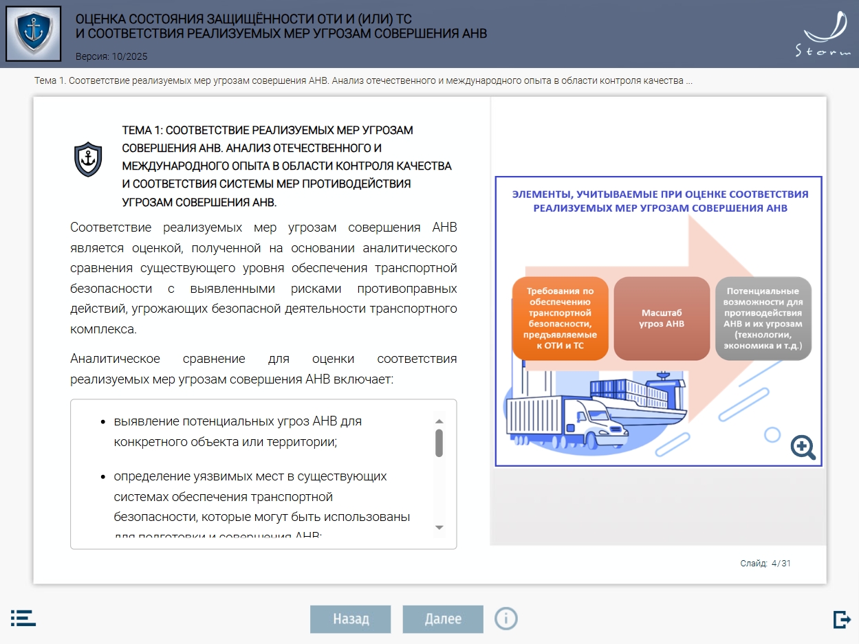Click the round info icon
The image size is (859, 644).
(506, 619)
